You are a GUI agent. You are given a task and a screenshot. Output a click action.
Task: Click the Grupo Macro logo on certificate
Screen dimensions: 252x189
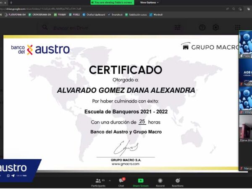coord(210,47)
